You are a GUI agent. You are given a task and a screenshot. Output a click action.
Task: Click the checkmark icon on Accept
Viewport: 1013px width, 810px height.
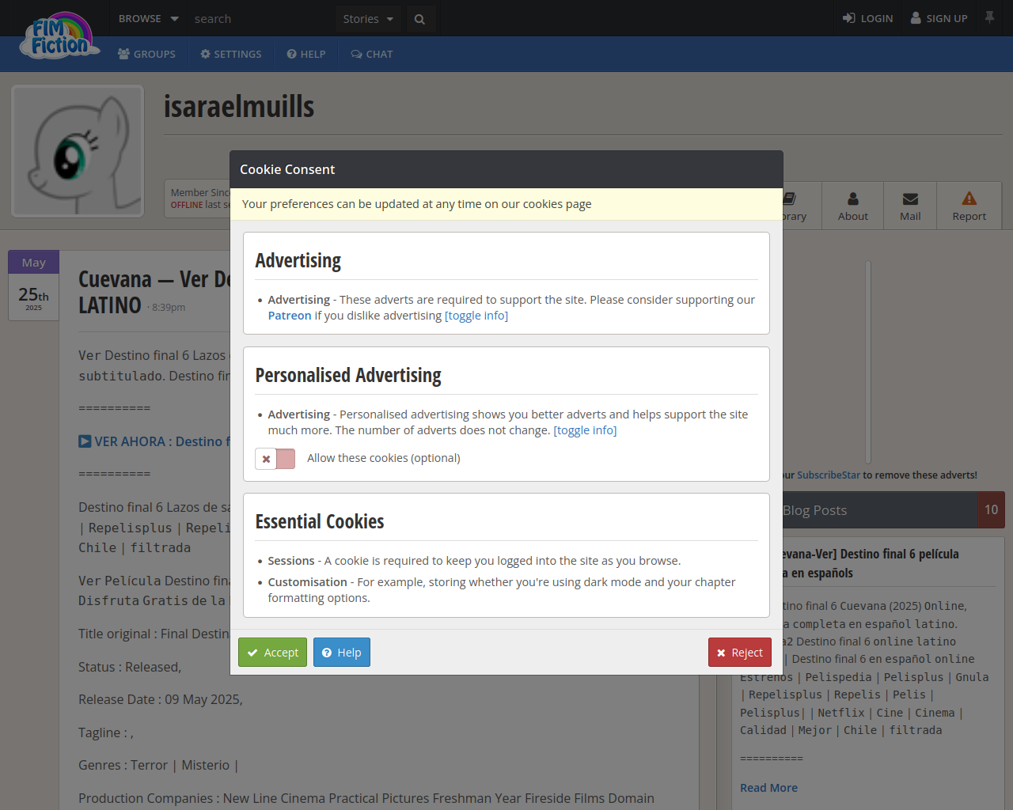point(252,653)
